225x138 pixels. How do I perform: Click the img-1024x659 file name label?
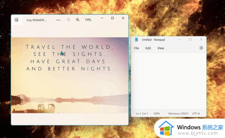(37, 20)
